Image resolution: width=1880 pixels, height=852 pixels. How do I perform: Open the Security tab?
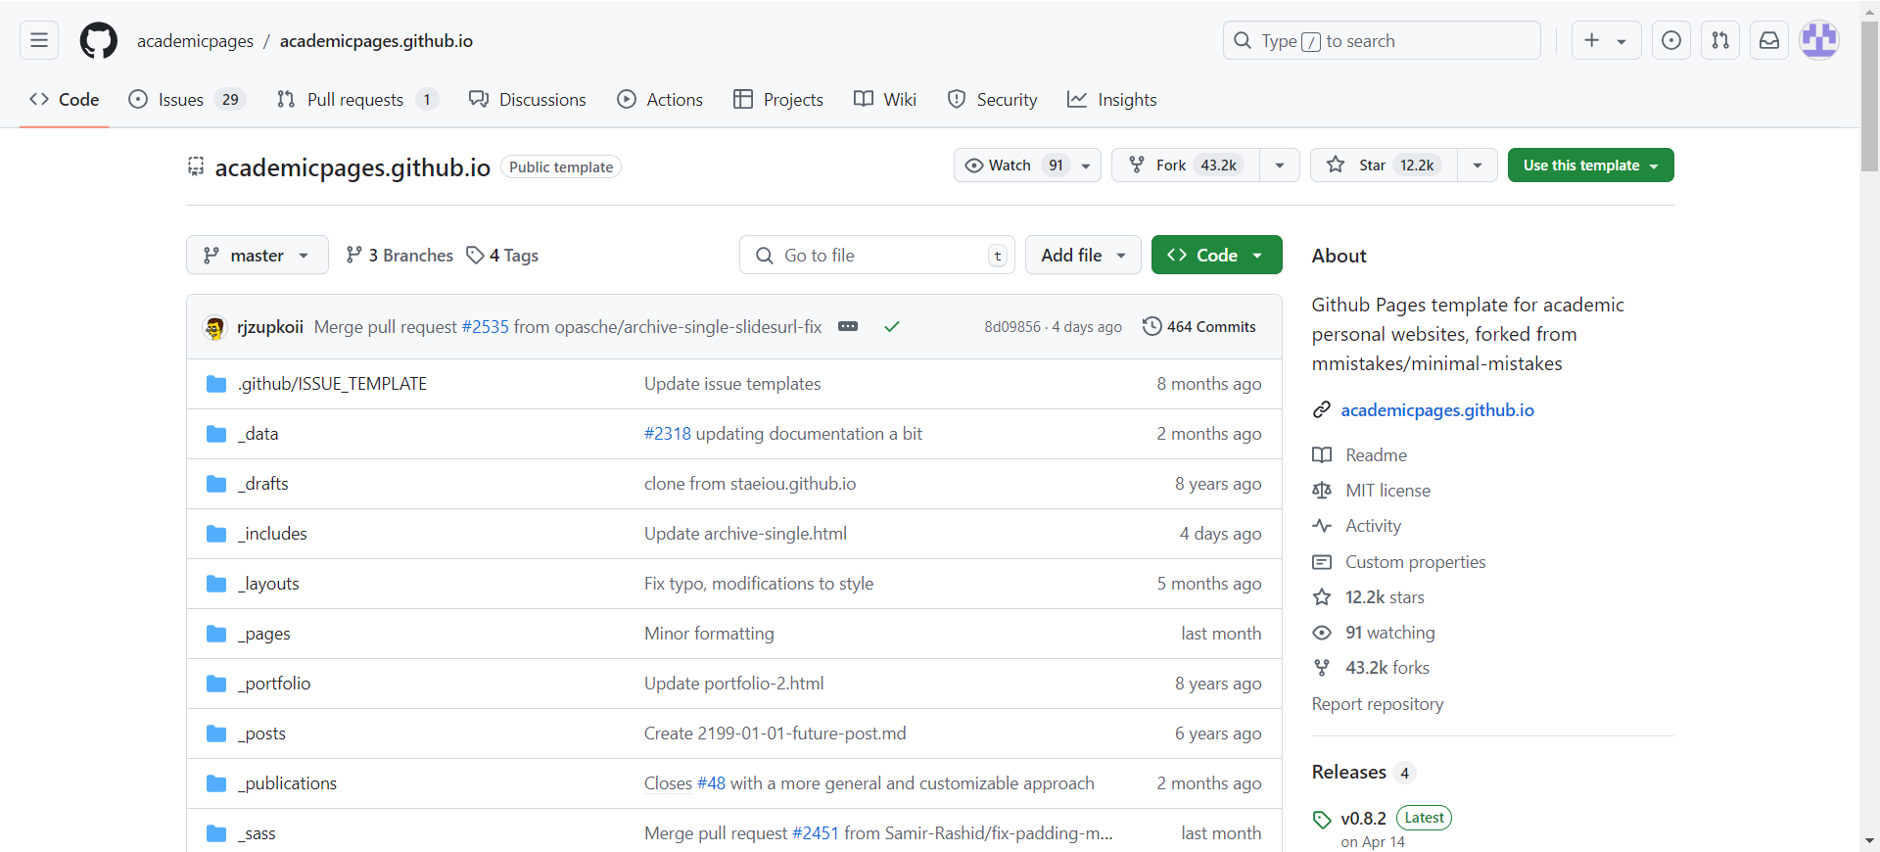tap(992, 99)
